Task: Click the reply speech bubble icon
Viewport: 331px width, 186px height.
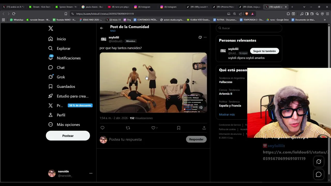Action: 102,128
